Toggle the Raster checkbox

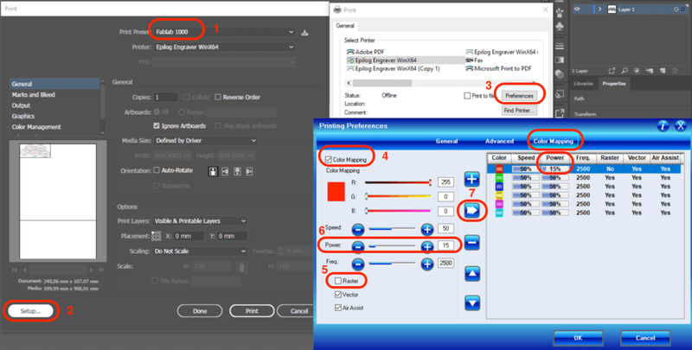340,281
